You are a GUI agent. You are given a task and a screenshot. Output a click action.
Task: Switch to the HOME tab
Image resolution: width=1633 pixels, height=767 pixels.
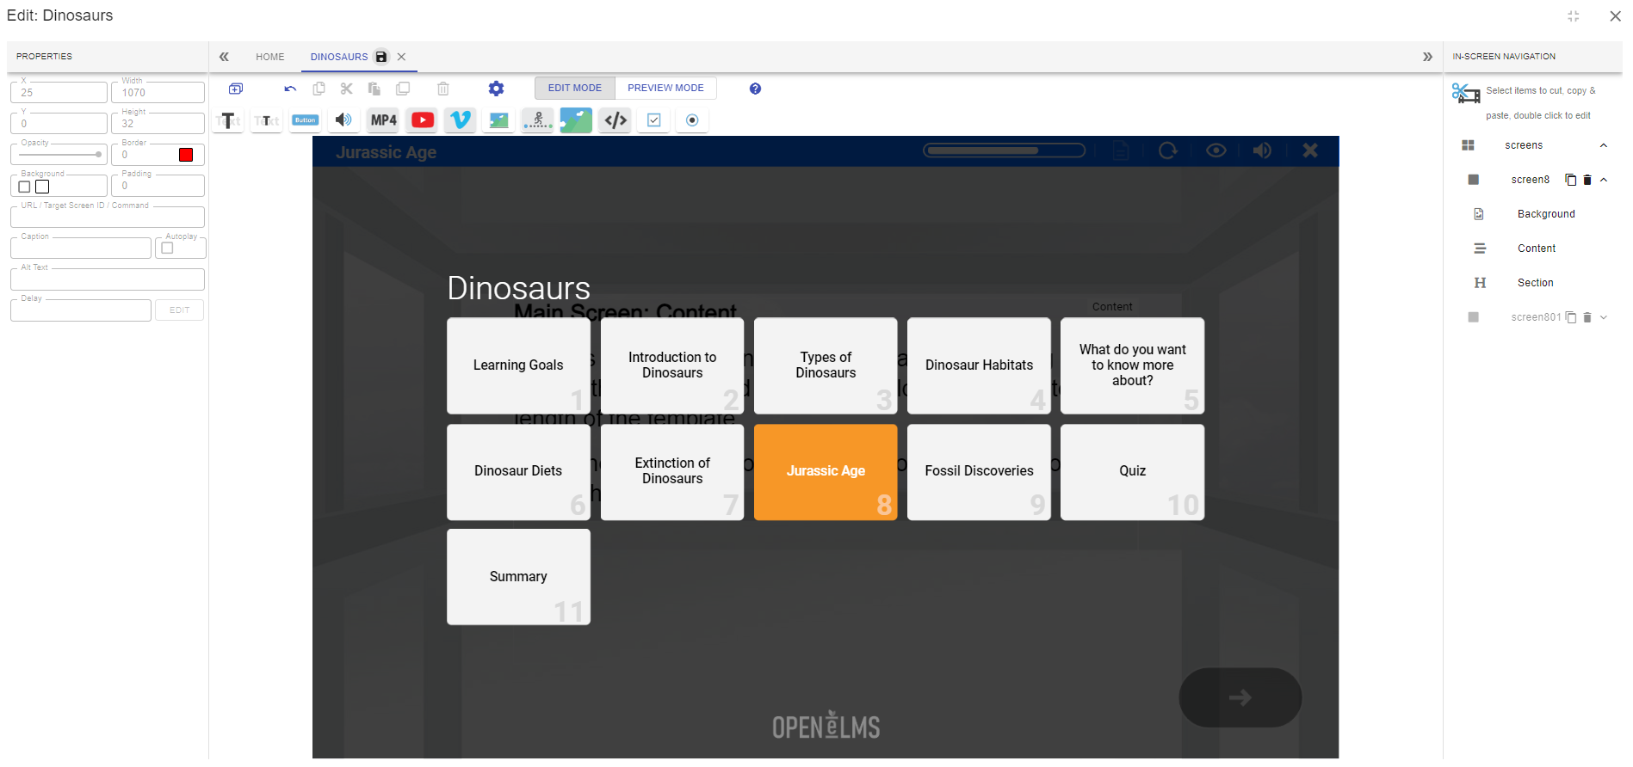[x=270, y=57]
